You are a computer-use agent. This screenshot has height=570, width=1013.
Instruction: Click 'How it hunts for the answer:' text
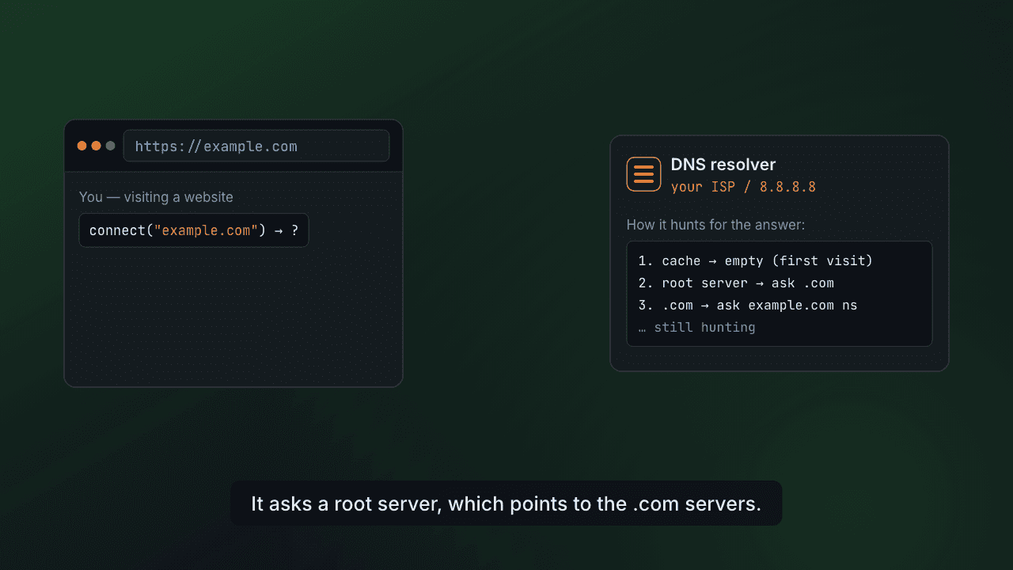click(x=715, y=225)
